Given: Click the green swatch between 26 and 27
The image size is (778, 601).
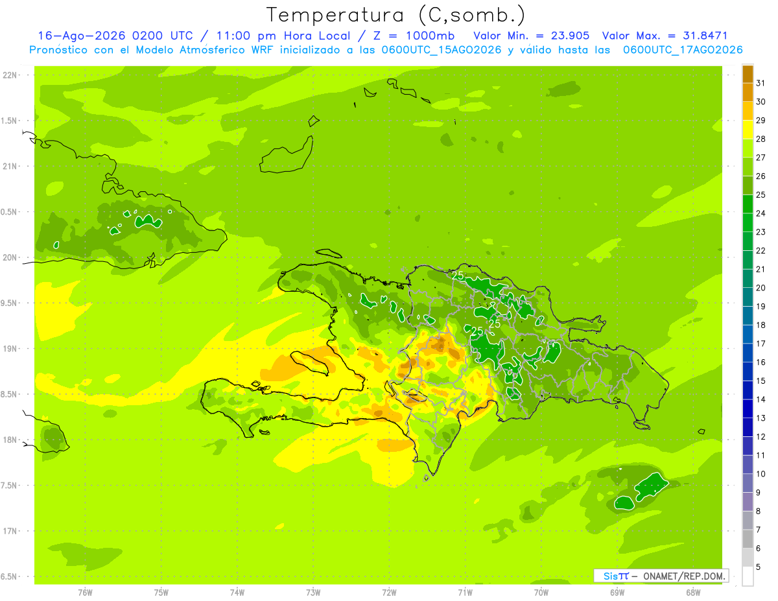Looking at the screenshot, I should pos(748,167).
